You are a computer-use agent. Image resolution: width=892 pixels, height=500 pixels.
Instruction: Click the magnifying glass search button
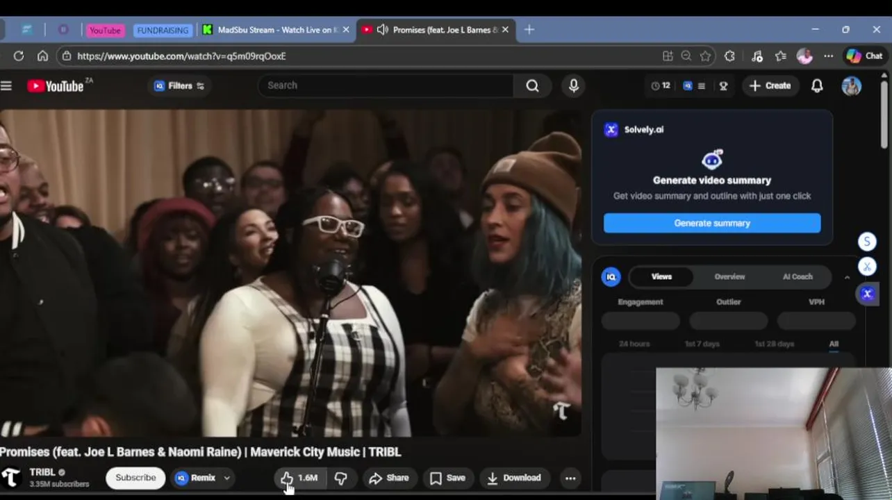coord(532,85)
